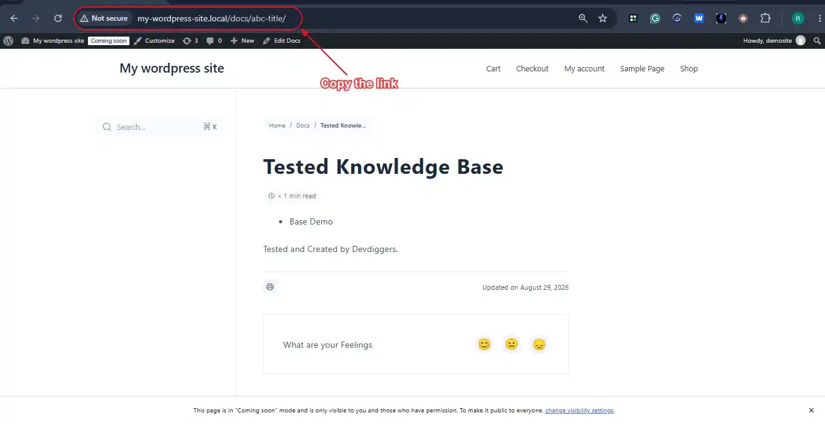Open the Not secure site info badge
This screenshot has height=424, width=825.
[104, 18]
